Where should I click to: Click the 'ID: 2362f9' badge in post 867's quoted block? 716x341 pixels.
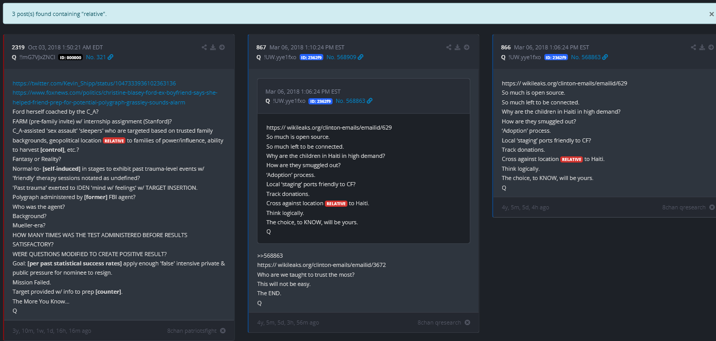(321, 101)
